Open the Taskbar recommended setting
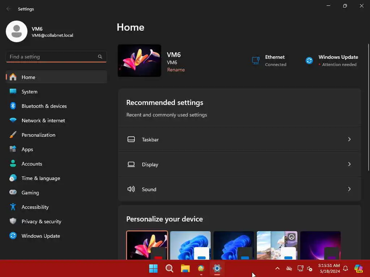The width and height of the screenshot is (370, 277). click(239, 140)
